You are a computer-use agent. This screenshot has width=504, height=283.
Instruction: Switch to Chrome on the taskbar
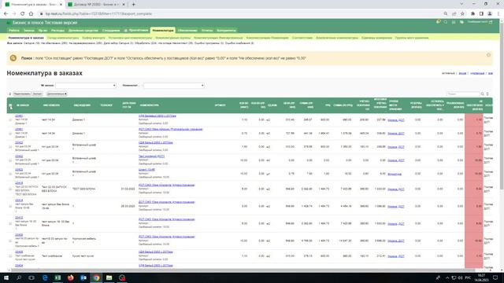(96, 277)
